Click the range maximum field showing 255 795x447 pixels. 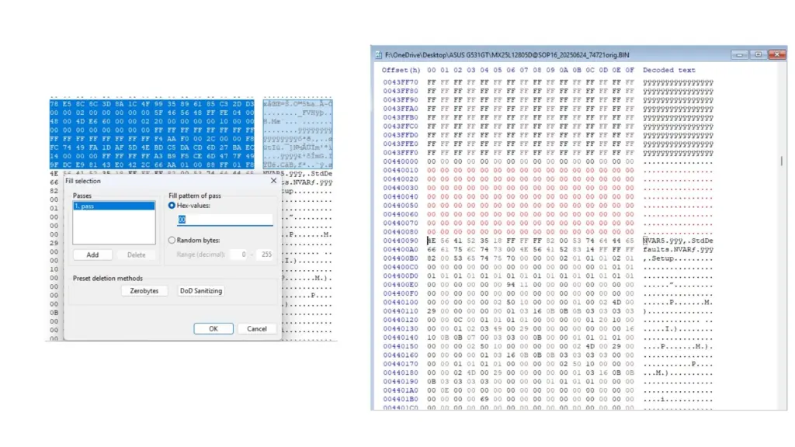tap(266, 255)
